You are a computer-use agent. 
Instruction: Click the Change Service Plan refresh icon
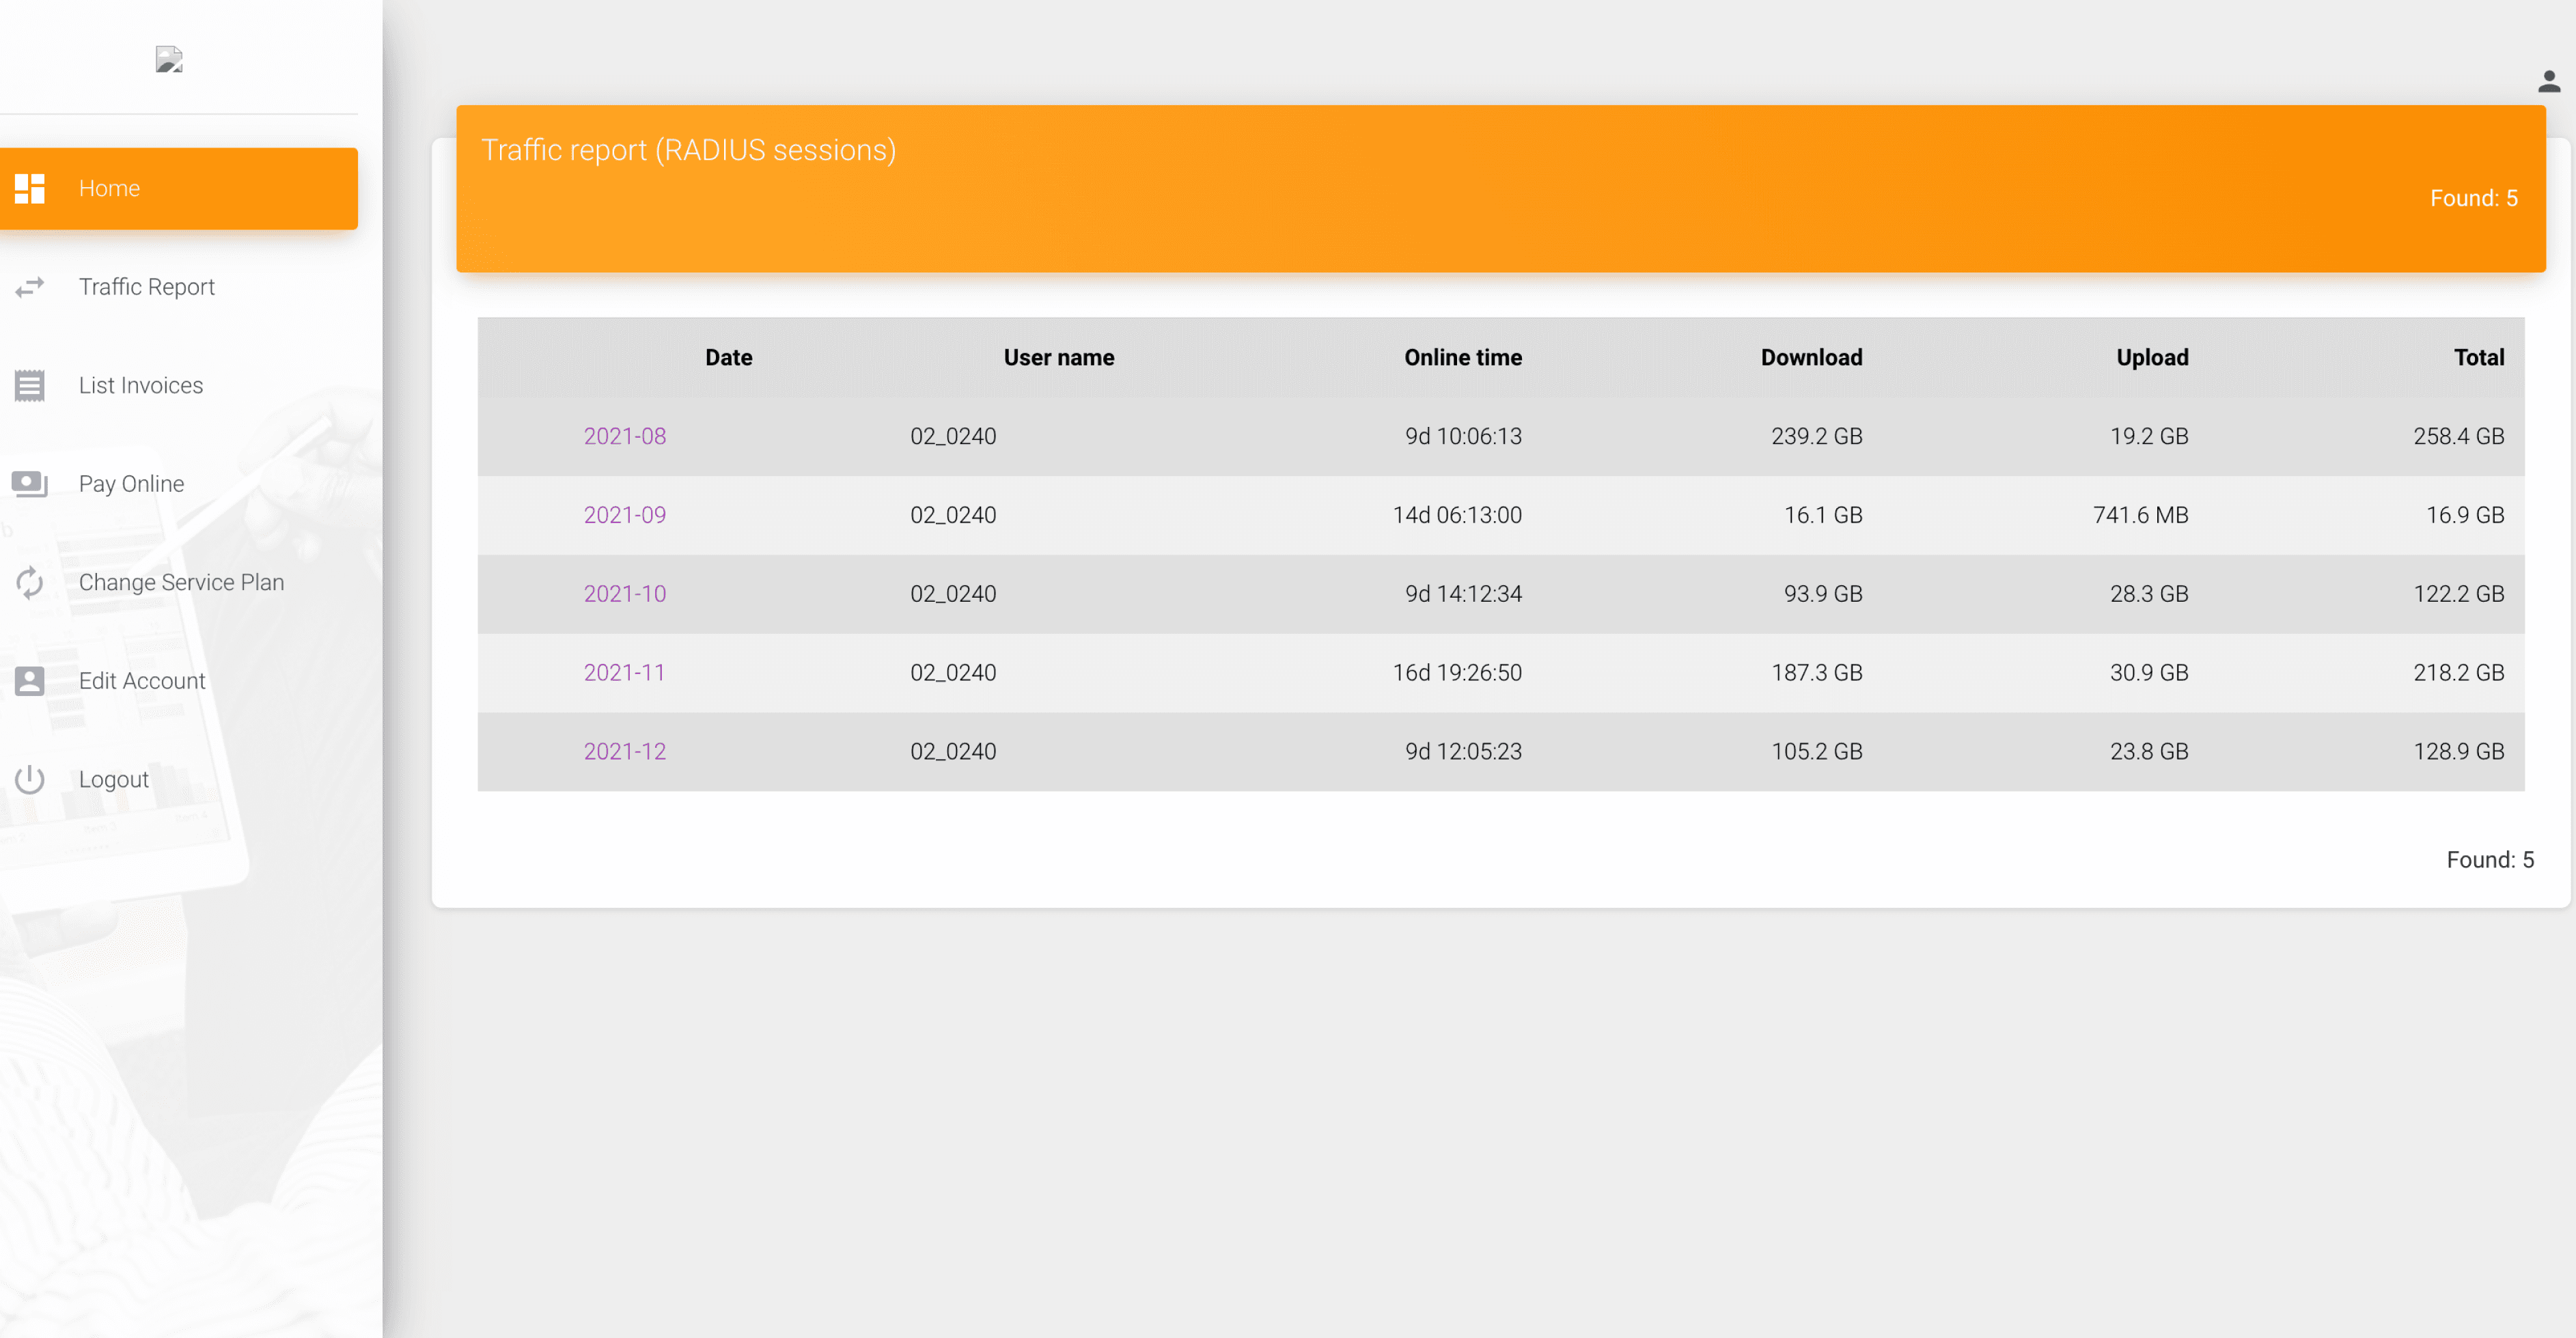point(30,582)
